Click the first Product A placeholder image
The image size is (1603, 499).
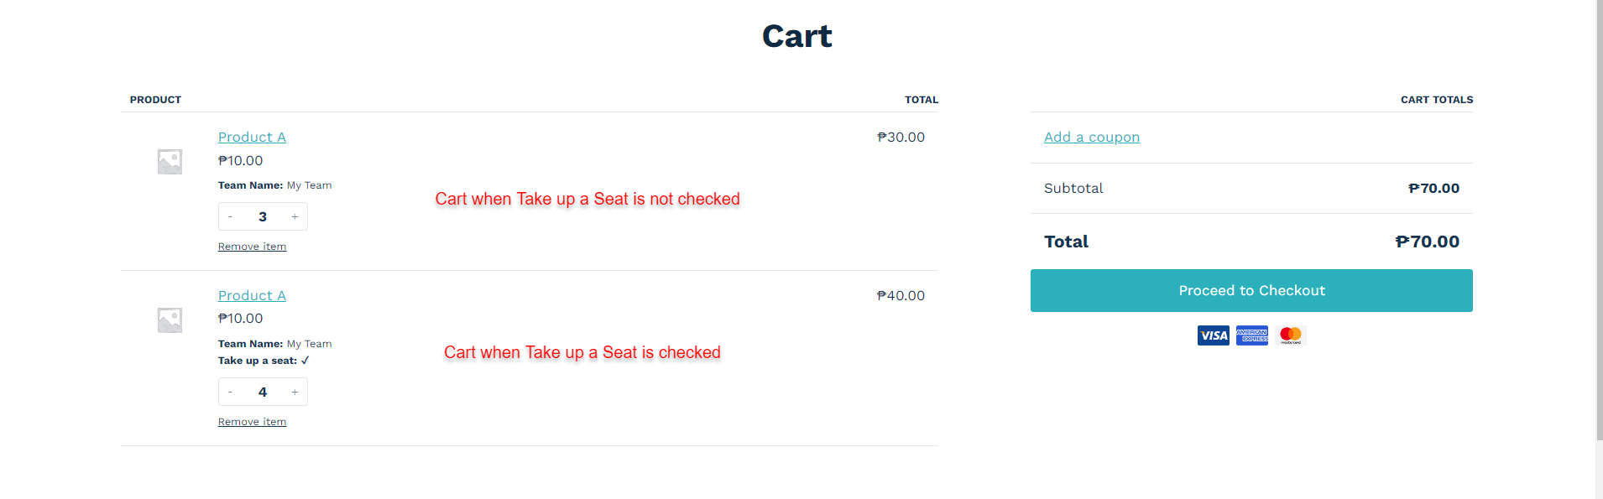tap(170, 161)
